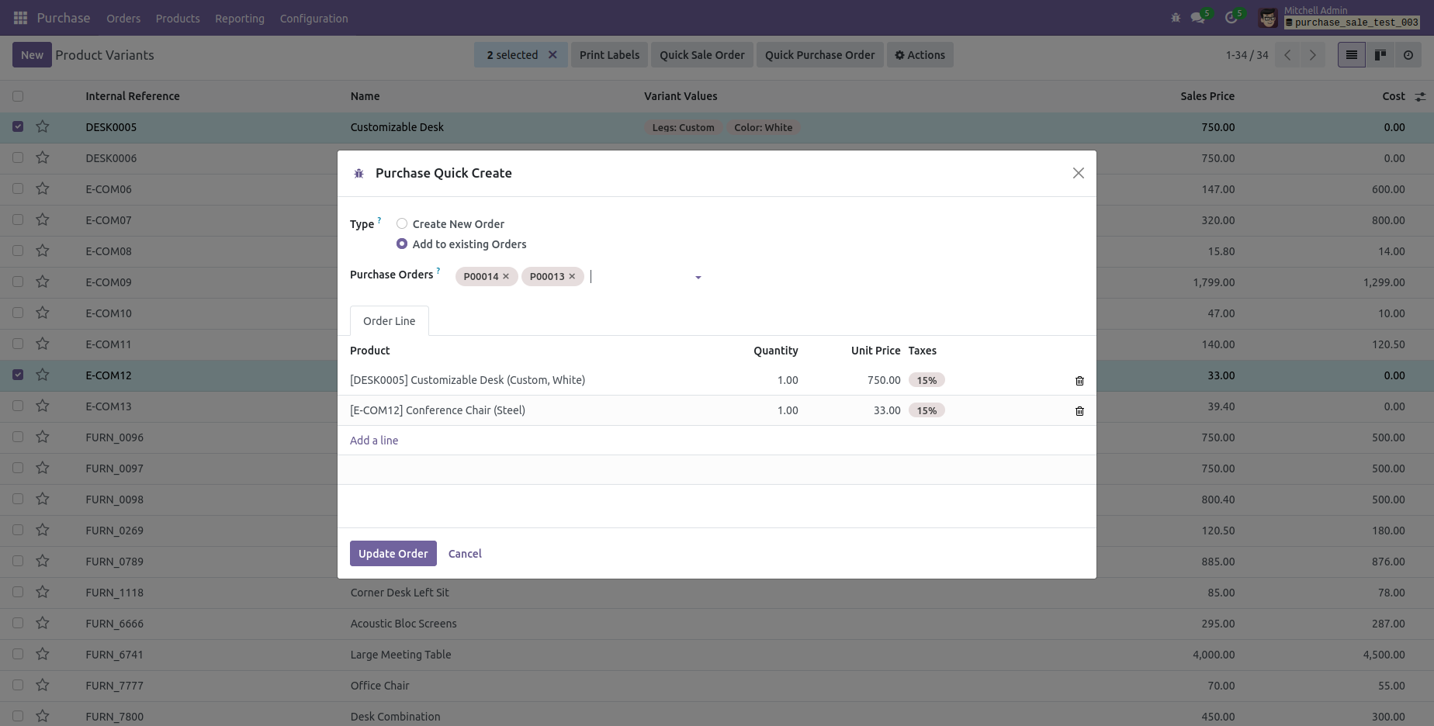The image size is (1434, 726).
Task: Click the Update Order button
Action: pyautogui.click(x=393, y=554)
